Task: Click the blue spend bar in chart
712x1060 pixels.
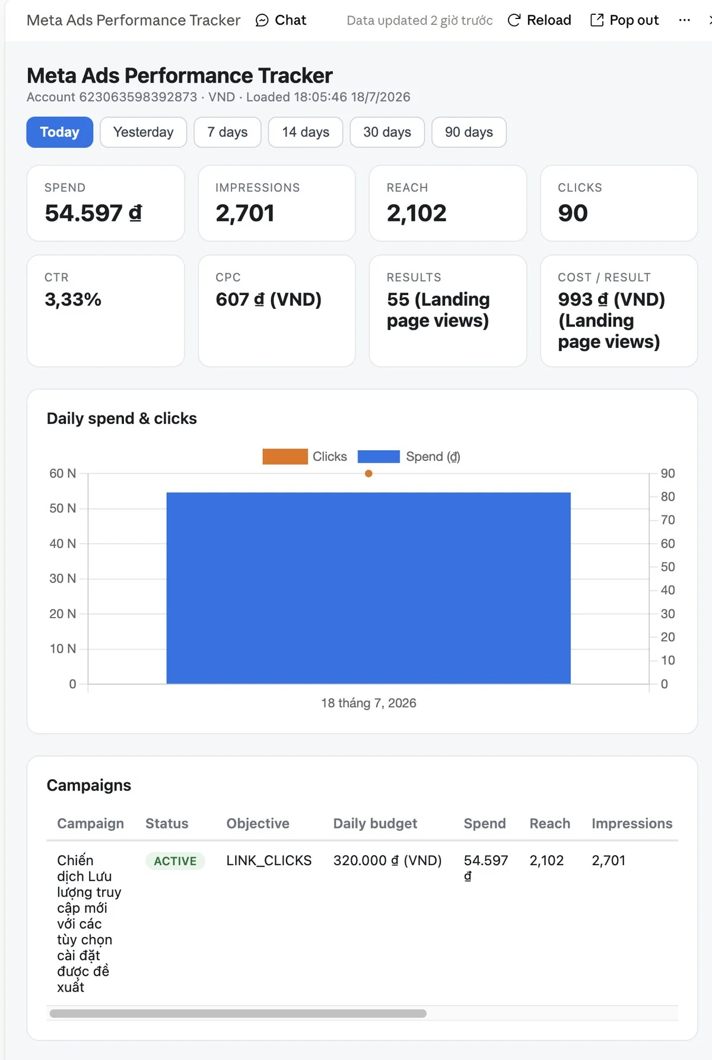Action: [368, 588]
